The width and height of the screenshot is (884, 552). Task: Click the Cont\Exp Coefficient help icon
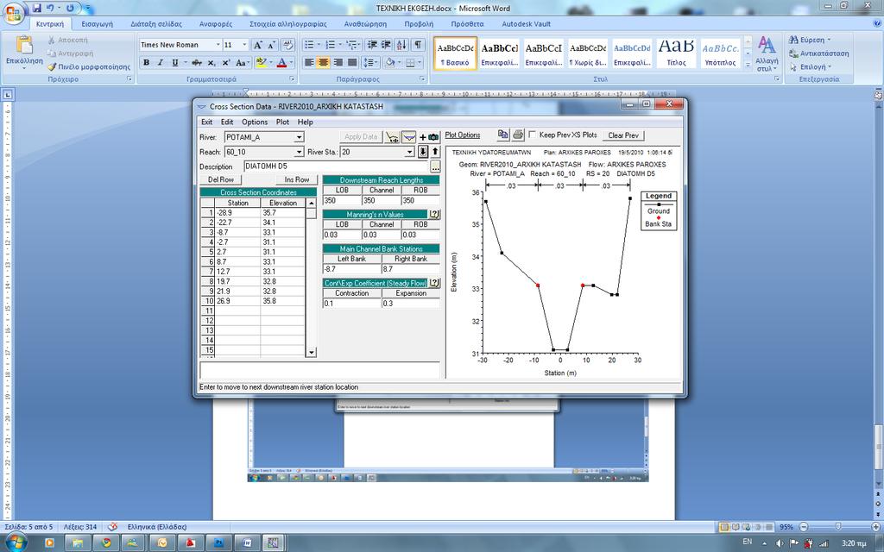[434, 283]
